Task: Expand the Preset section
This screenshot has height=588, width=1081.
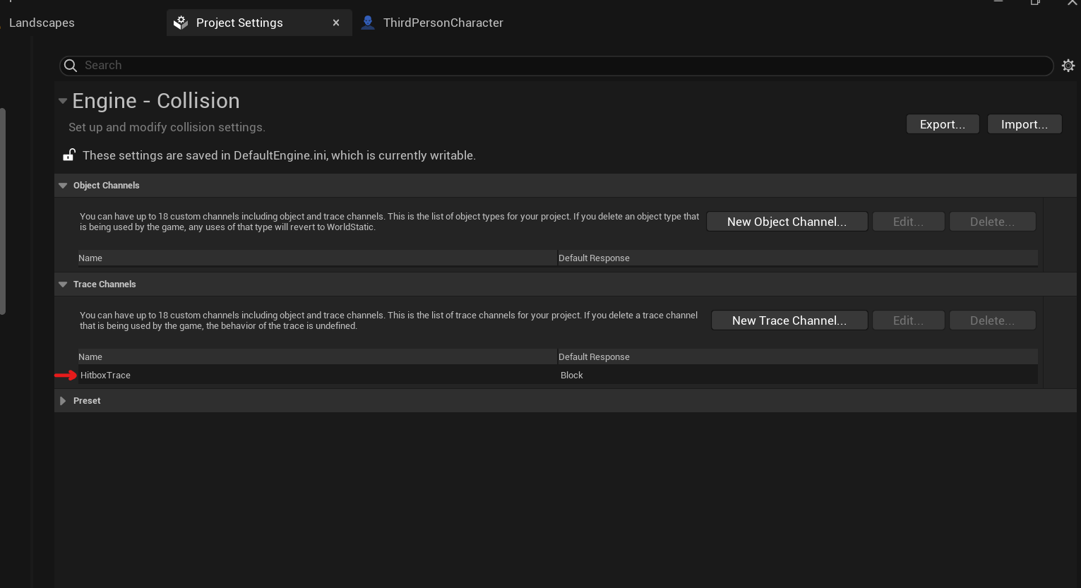Action: tap(63, 400)
